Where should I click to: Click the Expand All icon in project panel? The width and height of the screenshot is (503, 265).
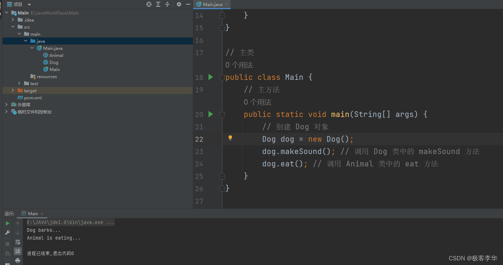pos(158,4)
